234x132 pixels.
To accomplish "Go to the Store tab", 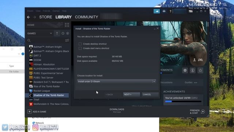I will (x=46, y=17).
